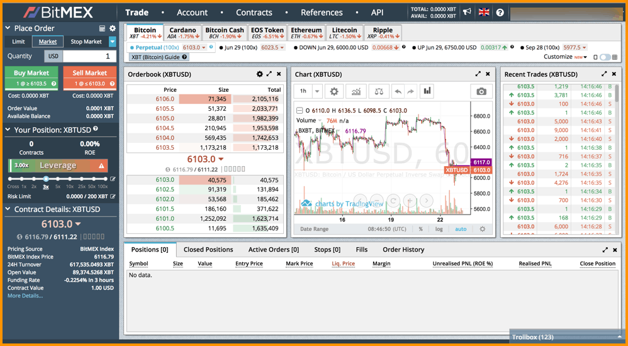Viewport: 628px width, 346px height.
Task: Expand Recent Trades panel to fullscreen
Action: click(604, 74)
